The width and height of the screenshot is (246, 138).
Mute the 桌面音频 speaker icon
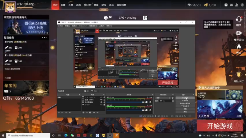pyautogui.click(x=147, y=110)
